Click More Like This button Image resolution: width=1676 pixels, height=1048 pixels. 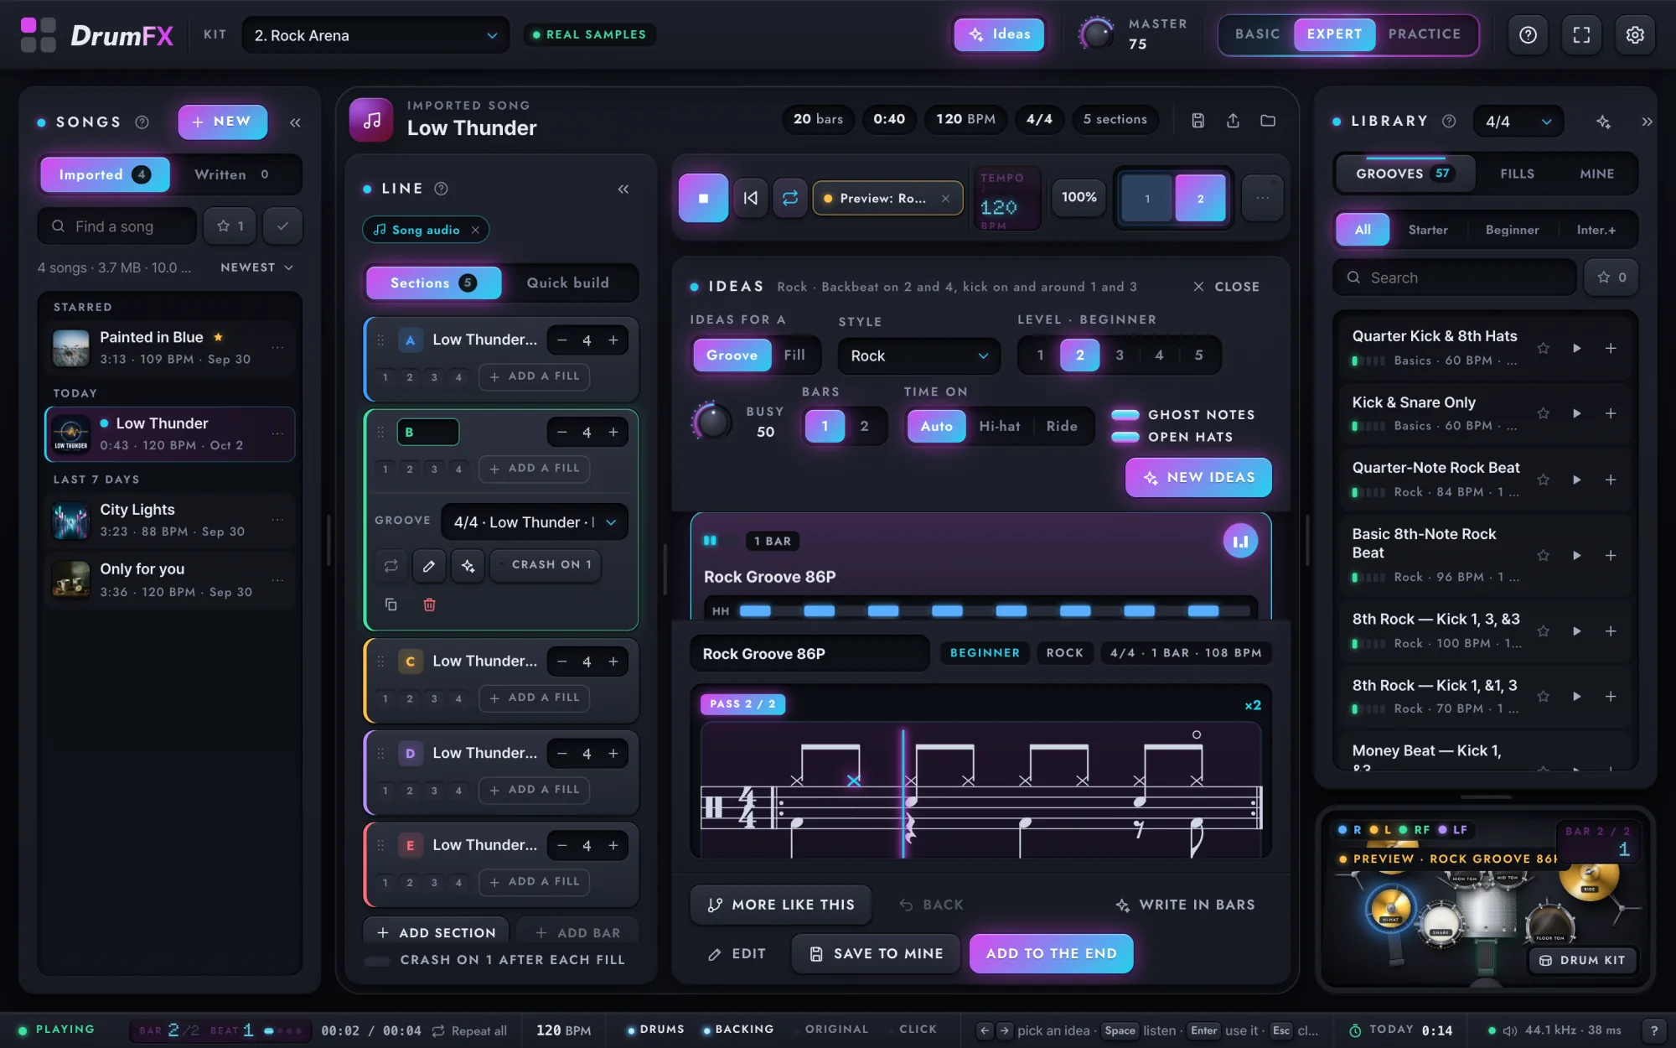(781, 905)
